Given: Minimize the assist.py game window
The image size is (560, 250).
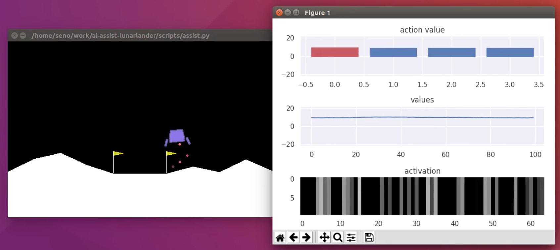Looking at the screenshot, I should pyautogui.click(x=23, y=35).
